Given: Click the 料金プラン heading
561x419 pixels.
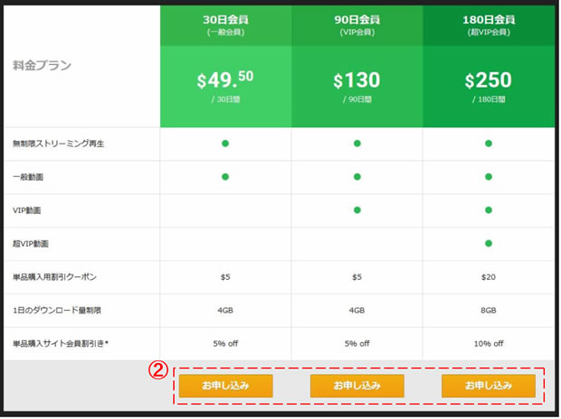Looking at the screenshot, I should tap(43, 66).
